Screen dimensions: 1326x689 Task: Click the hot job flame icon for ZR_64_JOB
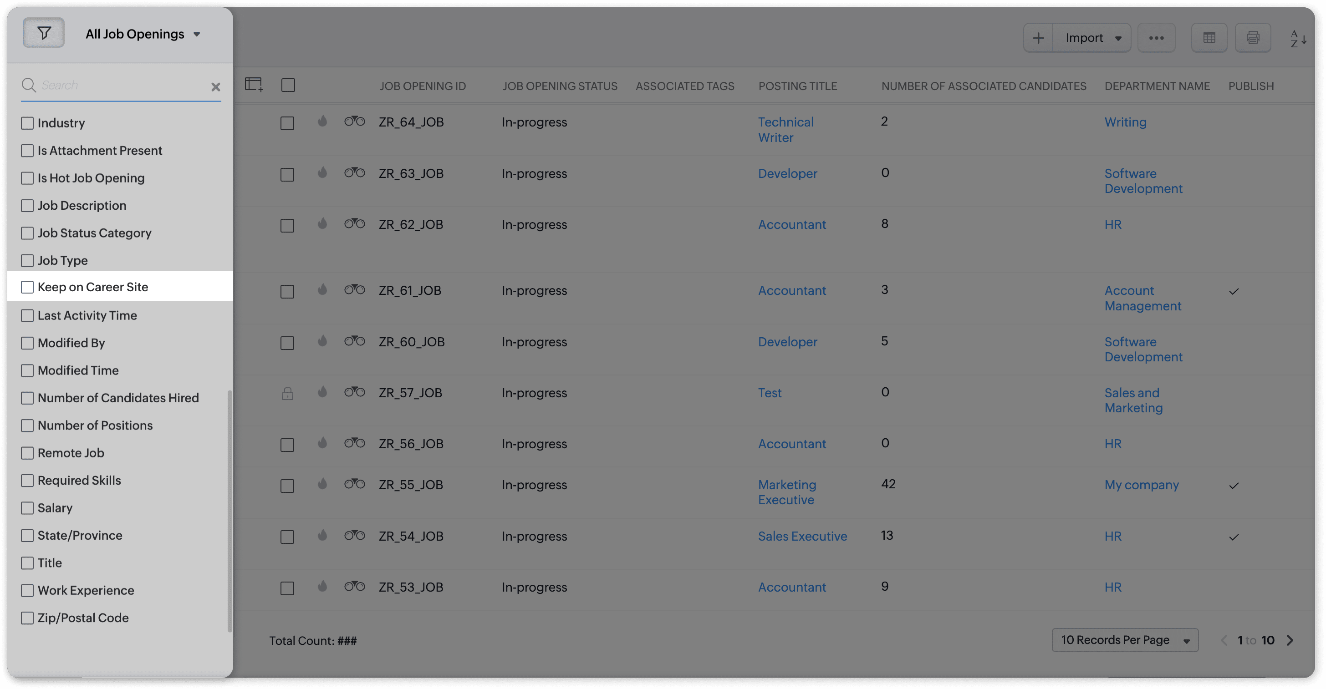click(x=322, y=122)
